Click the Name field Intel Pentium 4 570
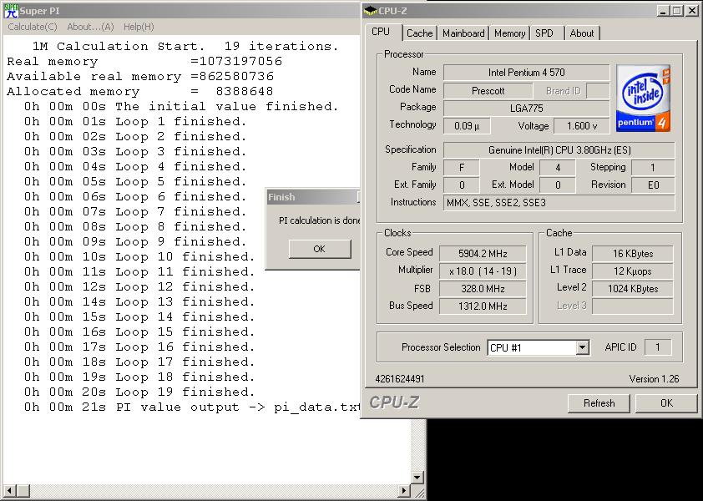Viewport: 703px width, 501px height. click(x=526, y=73)
